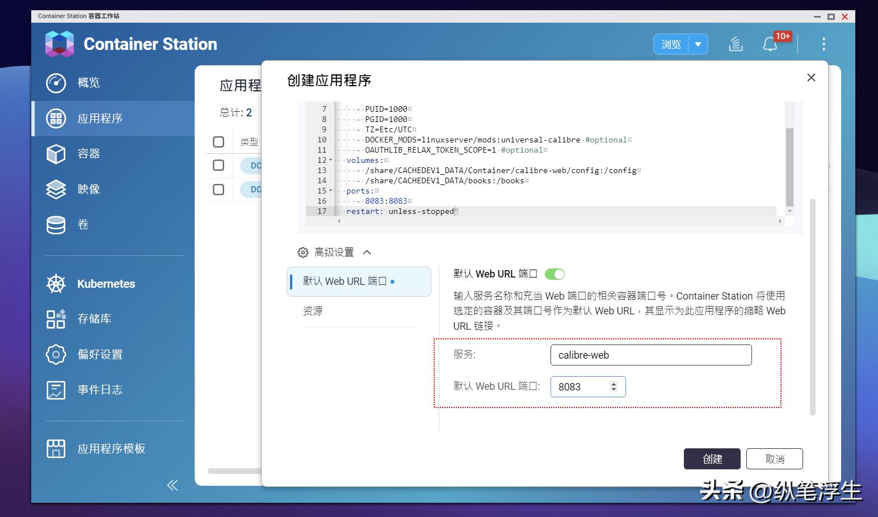Fold the volumes block at line 12
This screenshot has width=878, height=517.
click(x=331, y=160)
